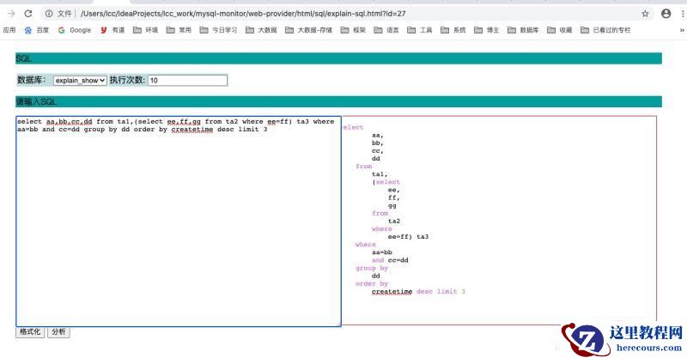The image size is (687, 358).
Task: Open the explain_show database dropdown
Action: 80,80
